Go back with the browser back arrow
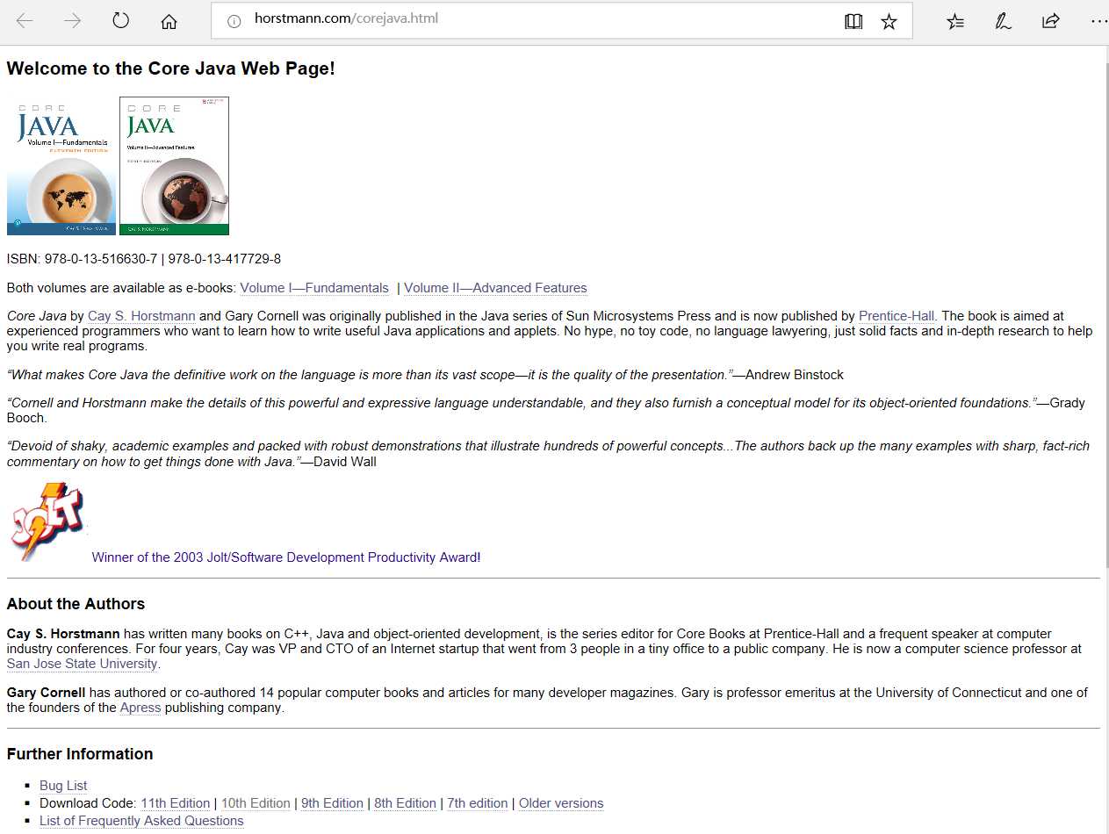The width and height of the screenshot is (1109, 834). coord(25,21)
